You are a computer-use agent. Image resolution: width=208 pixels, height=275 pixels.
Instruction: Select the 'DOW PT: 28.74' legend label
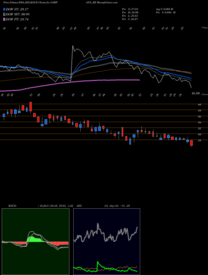pos(17,19)
